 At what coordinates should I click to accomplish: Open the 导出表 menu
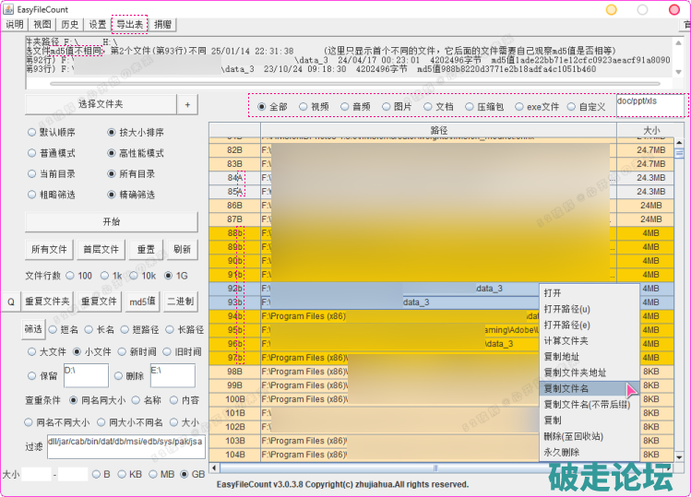pyautogui.click(x=129, y=24)
